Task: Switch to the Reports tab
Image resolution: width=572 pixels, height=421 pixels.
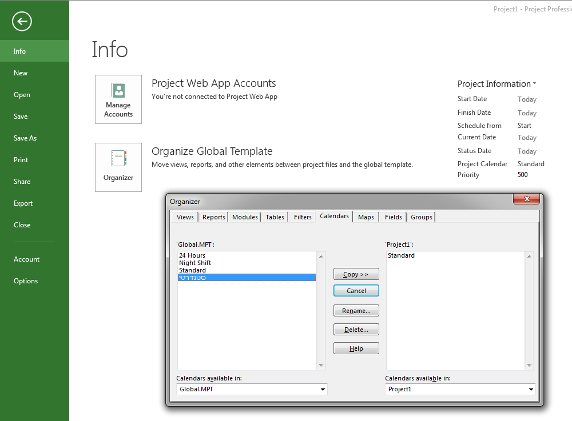Action: point(214,217)
